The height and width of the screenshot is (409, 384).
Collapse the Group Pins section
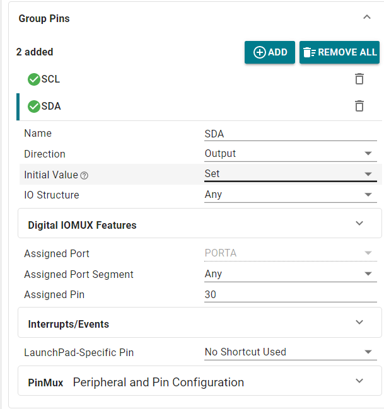(x=367, y=17)
